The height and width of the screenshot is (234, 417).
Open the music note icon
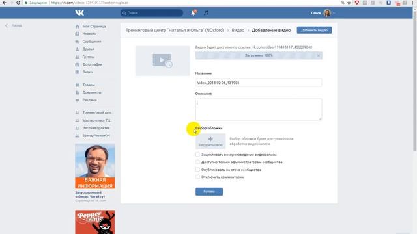[206, 13]
